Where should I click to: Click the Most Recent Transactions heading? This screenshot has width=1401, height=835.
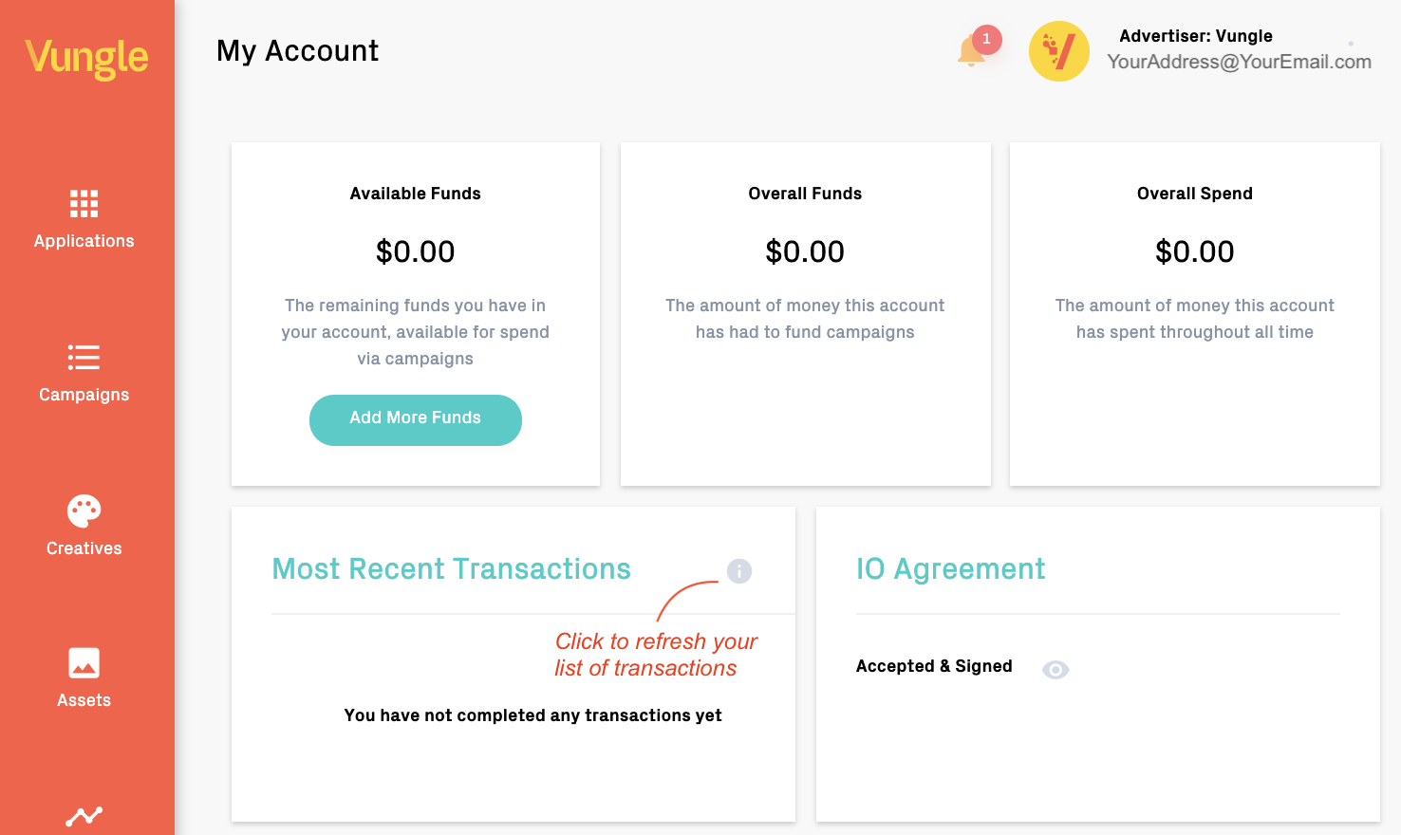[452, 568]
